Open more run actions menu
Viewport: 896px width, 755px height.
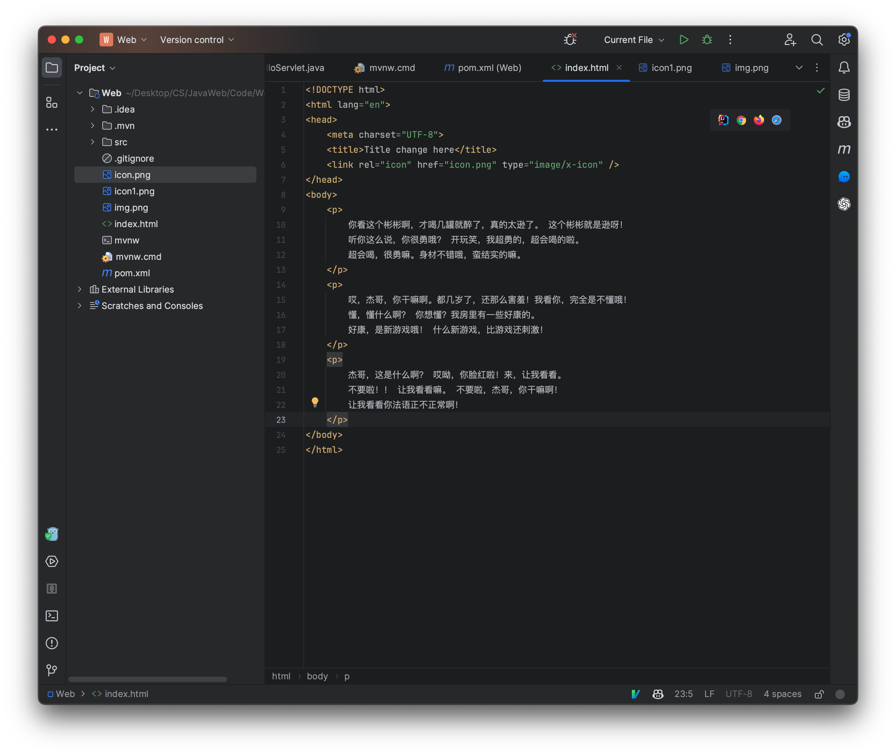pyautogui.click(x=730, y=40)
